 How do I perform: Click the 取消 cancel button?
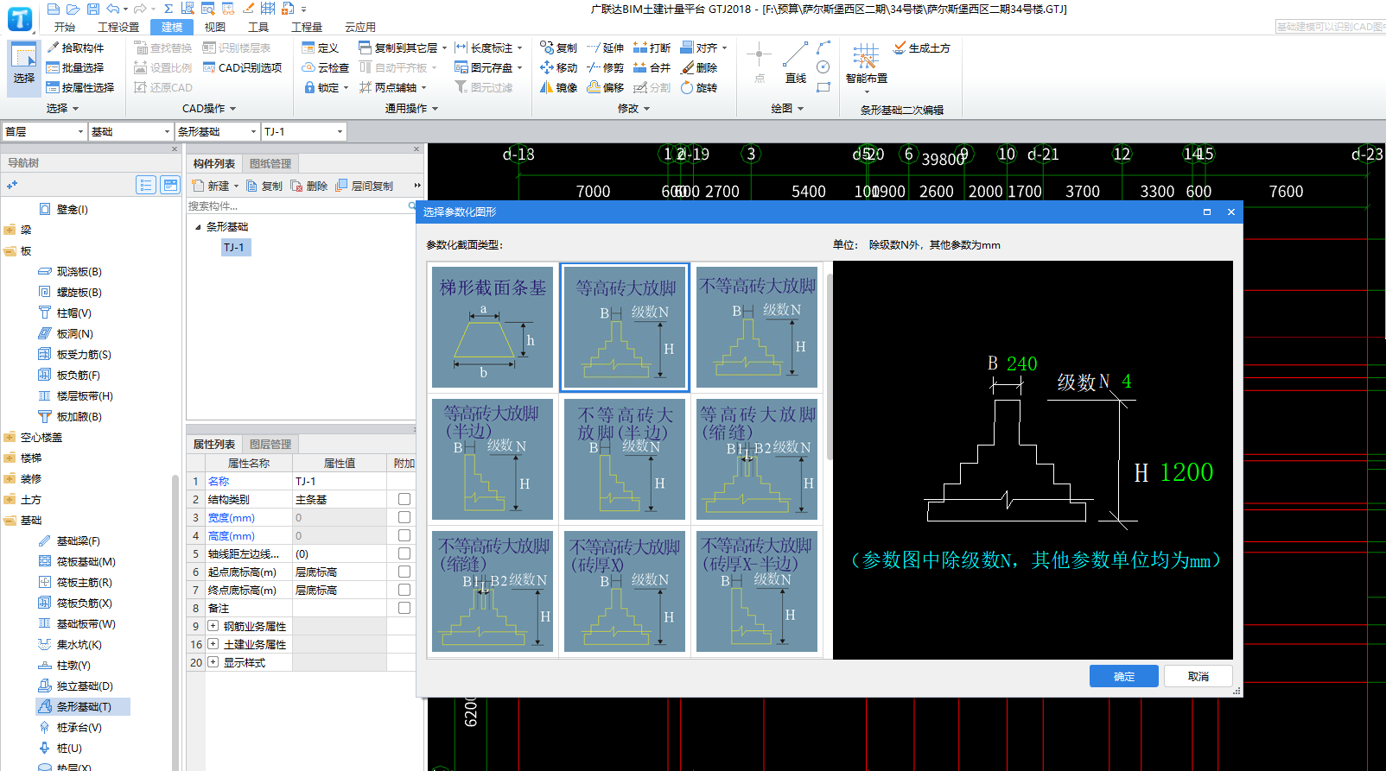1198,676
